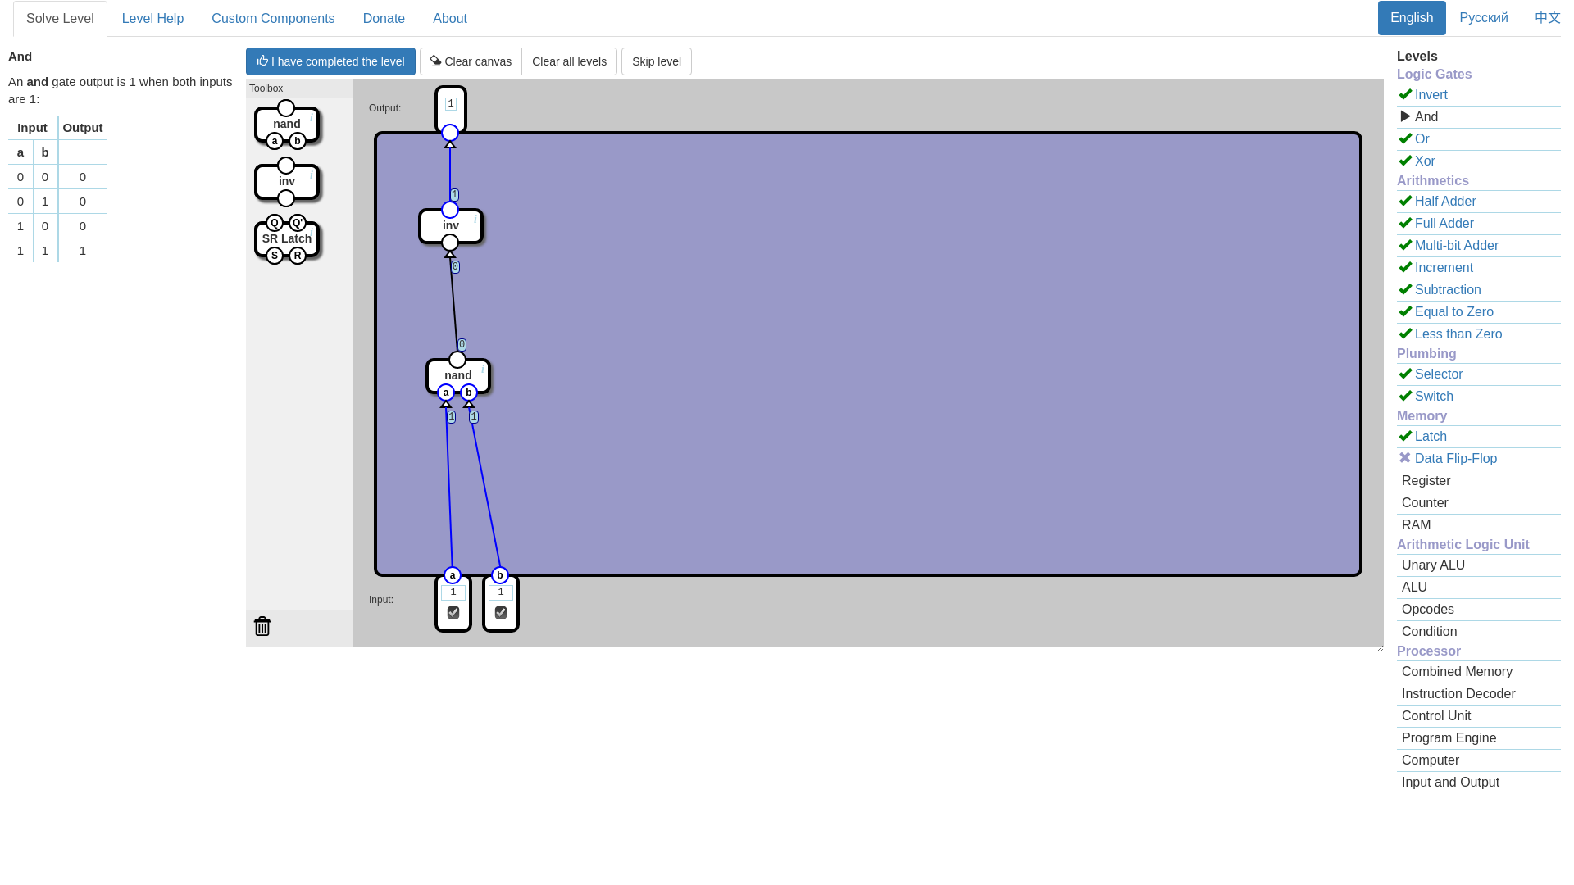Select the inv component in toolbox
Image resolution: width=1574 pixels, height=885 pixels.
pyautogui.click(x=286, y=181)
